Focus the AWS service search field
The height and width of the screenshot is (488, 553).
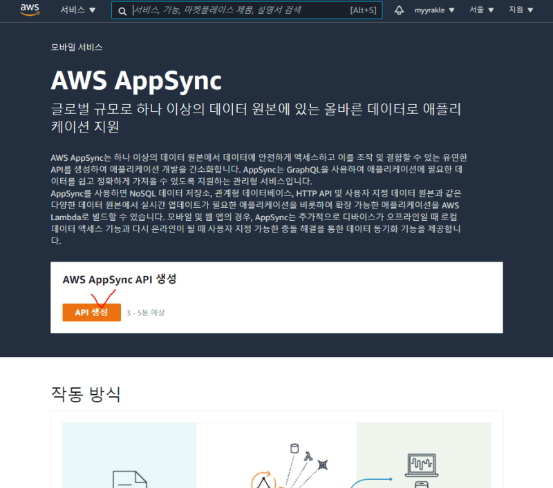click(x=242, y=10)
